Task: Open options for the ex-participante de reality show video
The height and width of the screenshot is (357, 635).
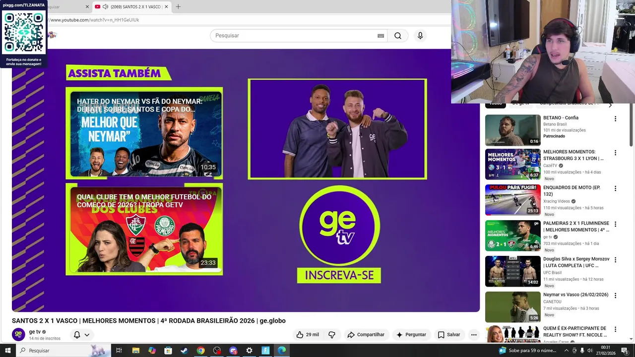Action: pyautogui.click(x=615, y=329)
